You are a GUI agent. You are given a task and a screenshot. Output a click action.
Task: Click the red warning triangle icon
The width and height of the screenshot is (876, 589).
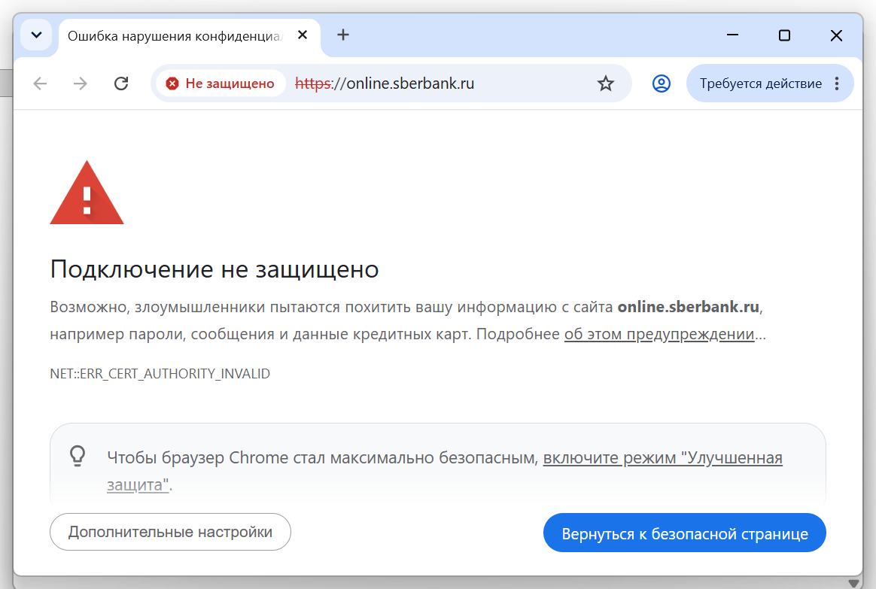[x=87, y=193]
